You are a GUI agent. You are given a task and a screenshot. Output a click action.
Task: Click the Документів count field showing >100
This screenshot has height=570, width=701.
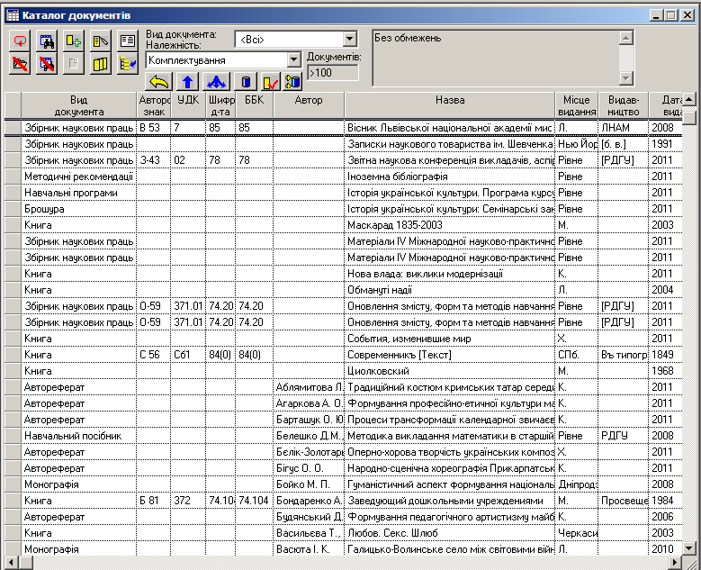click(x=333, y=73)
